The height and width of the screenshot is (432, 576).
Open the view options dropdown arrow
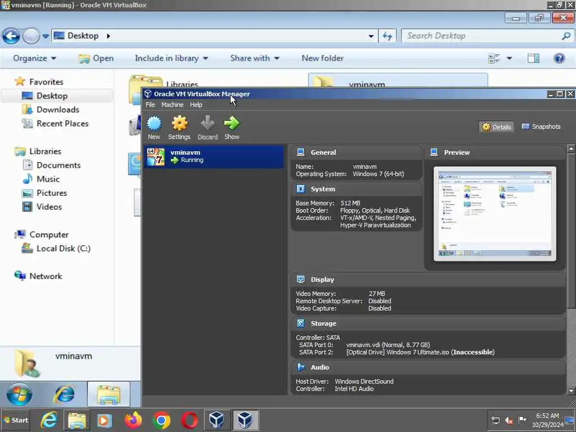[x=509, y=58]
